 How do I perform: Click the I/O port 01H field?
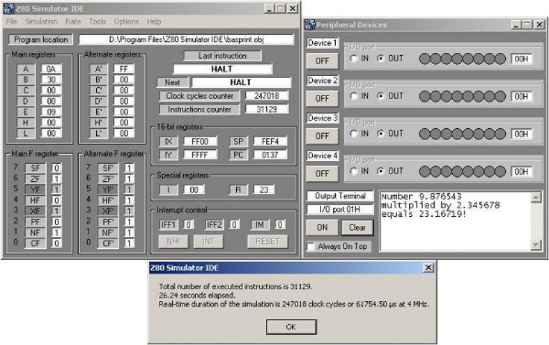pyautogui.click(x=340, y=210)
